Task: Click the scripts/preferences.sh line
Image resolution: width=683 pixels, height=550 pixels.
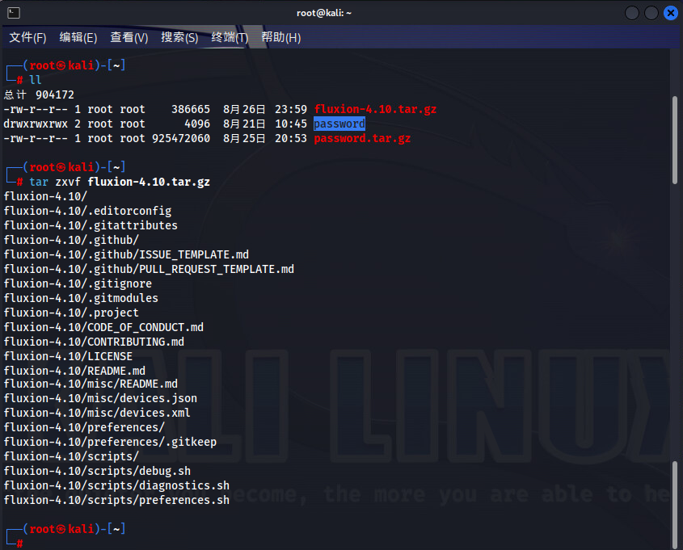Action: coord(116,500)
